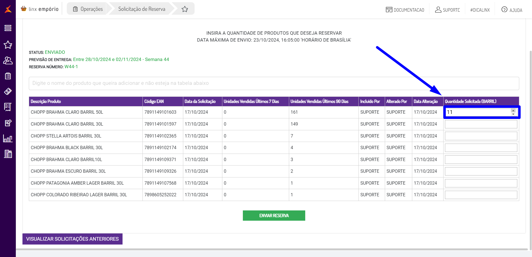Open VISUALIZAR SOLICITAÇÕES ANTERIORES

[72, 239]
